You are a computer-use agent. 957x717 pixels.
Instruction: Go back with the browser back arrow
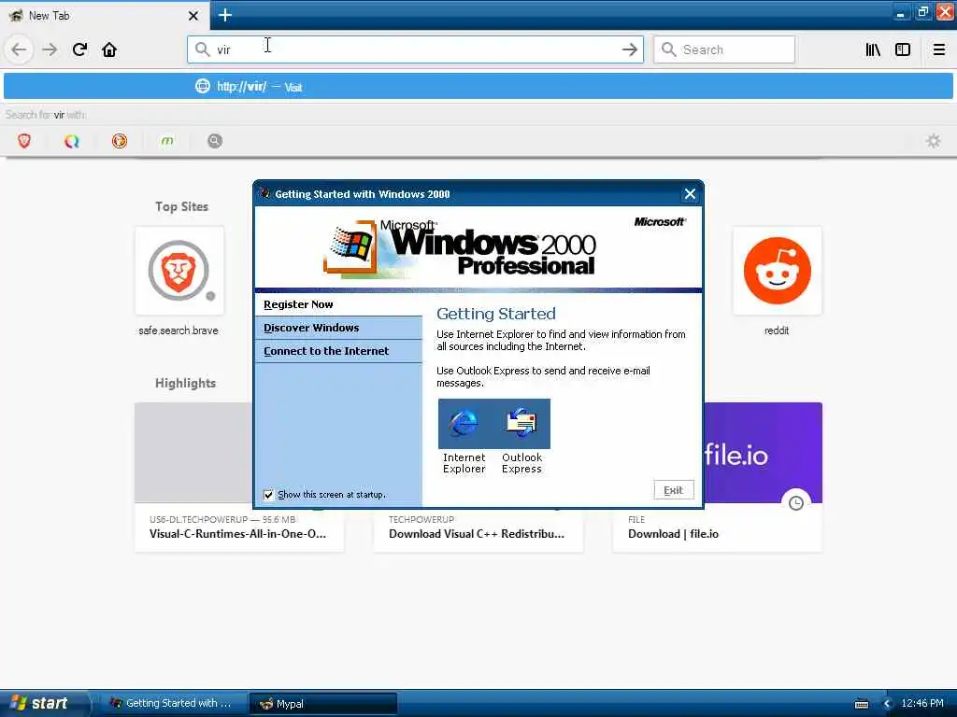pyautogui.click(x=19, y=49)
